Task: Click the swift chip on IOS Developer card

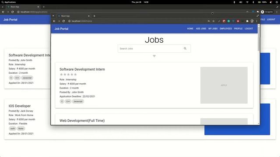Action: click(13, 128)
